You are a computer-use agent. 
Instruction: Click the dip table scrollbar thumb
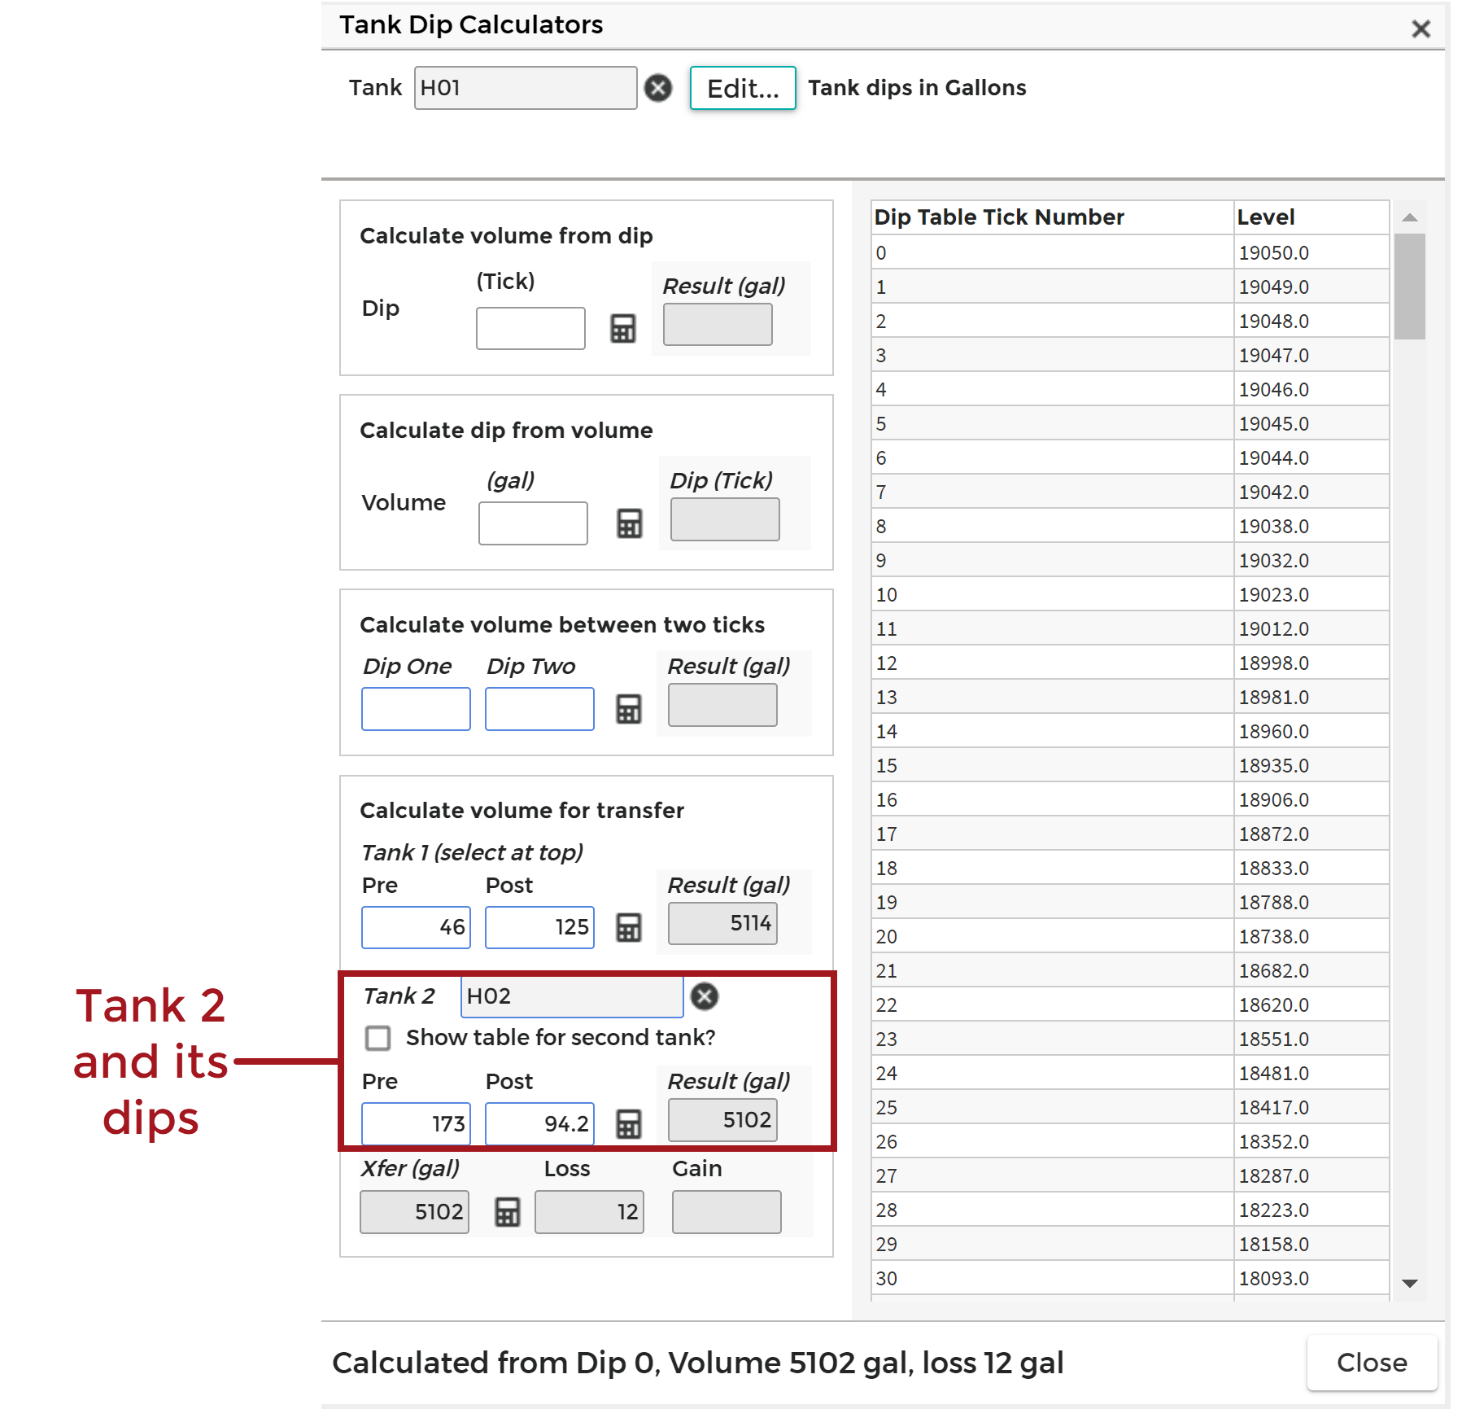[x=1410, y=287]
